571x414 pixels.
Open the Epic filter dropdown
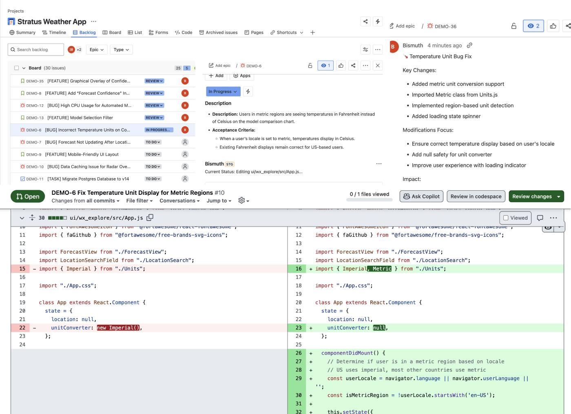pos(97,50)
